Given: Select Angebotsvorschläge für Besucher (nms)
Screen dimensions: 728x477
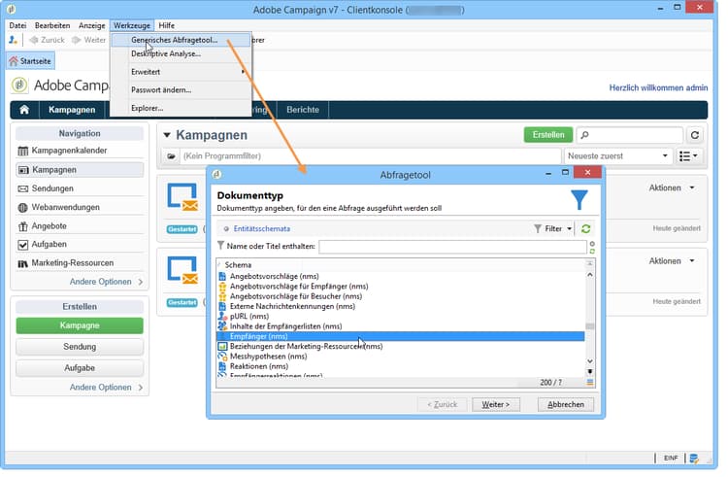Looking at the screenshot, I should [296, 296].
